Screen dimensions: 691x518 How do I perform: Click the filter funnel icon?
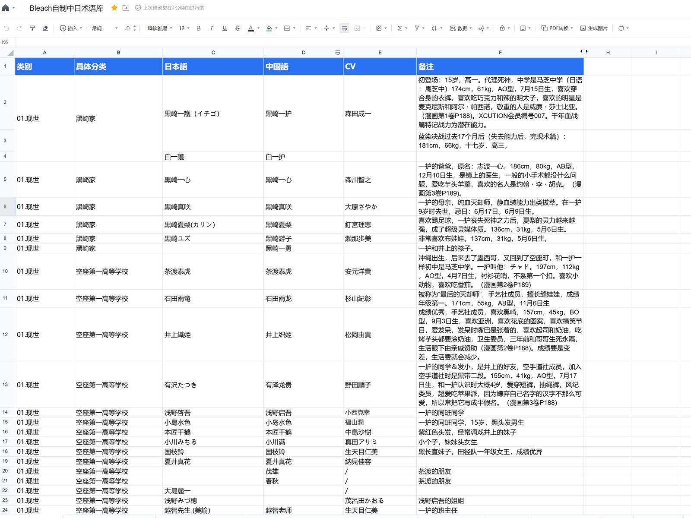pos(417,28)
